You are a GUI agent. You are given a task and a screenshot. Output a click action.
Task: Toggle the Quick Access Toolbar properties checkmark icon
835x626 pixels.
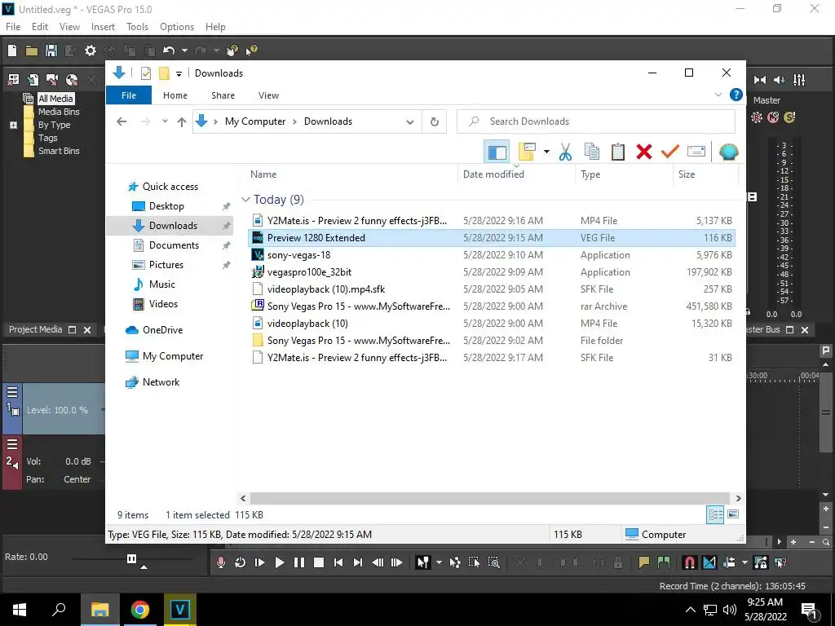[146, 73]
